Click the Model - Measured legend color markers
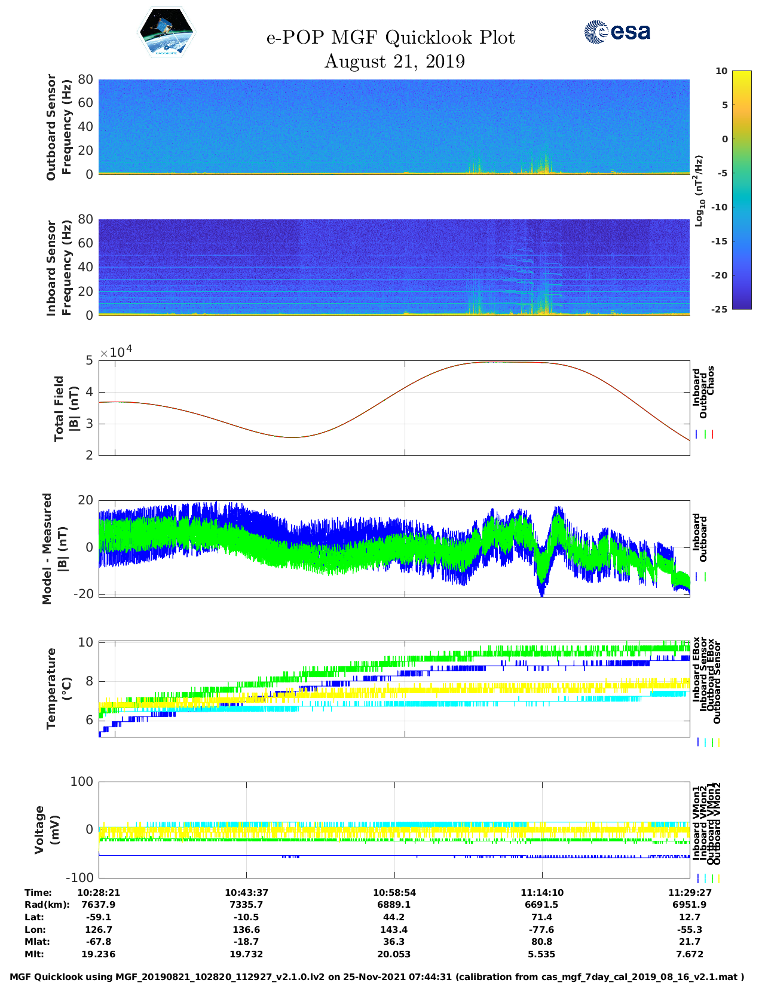The height and width of the screenshot is (986, 762). [701, 577]
